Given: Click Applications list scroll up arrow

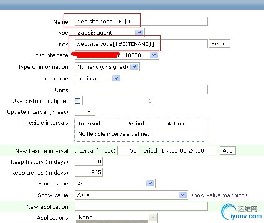Looking at the screenshot, I should pos(153,218).
